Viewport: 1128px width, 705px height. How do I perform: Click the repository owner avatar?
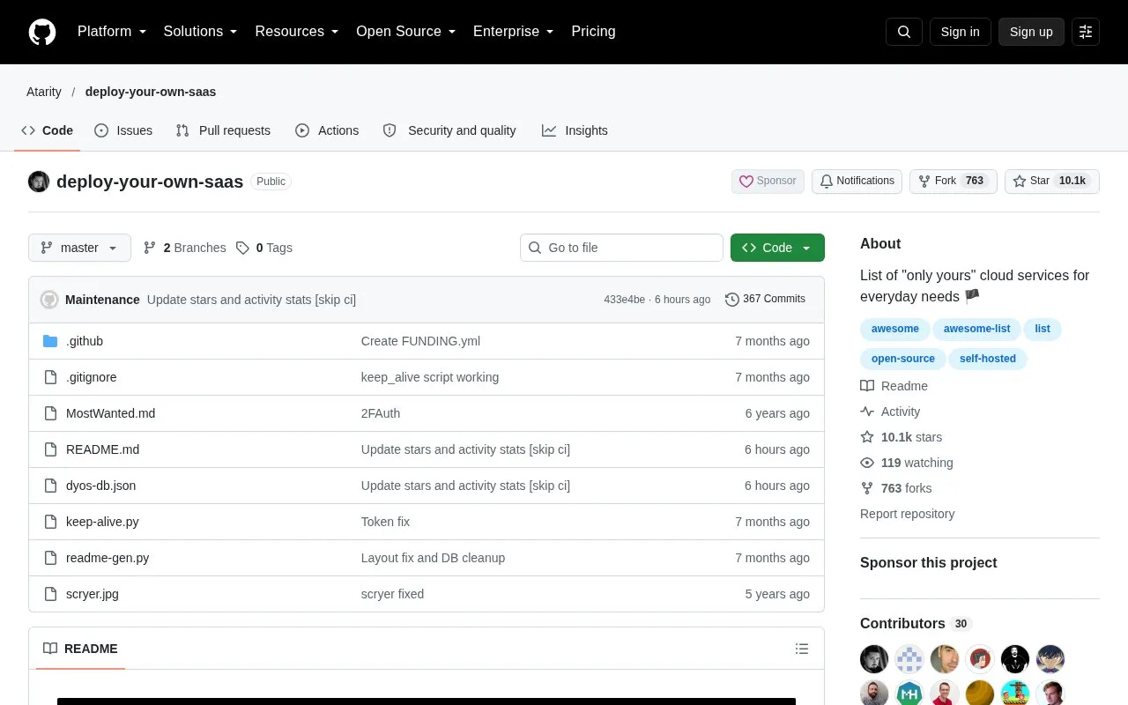[x=39, y=182]
